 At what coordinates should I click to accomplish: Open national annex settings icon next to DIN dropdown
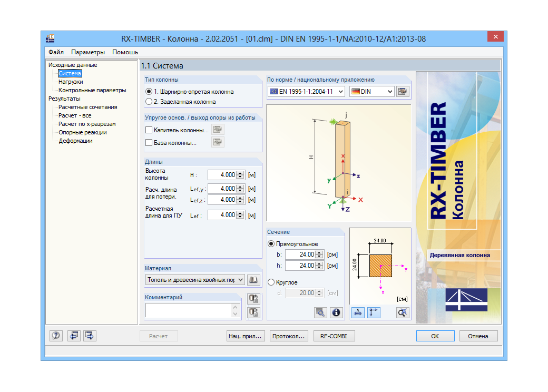[403, 91]
